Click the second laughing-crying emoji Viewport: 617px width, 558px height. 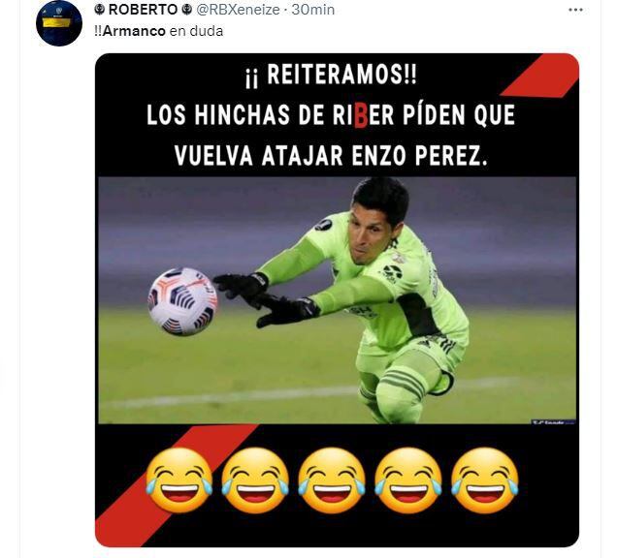coord(255,480)
